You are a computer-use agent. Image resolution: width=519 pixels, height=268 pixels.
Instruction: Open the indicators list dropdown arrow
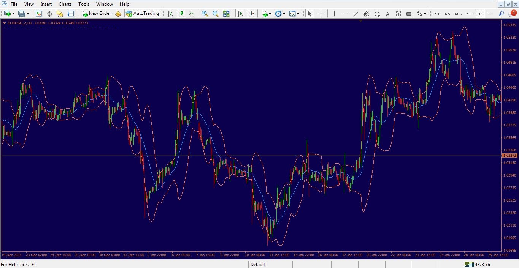270,14
